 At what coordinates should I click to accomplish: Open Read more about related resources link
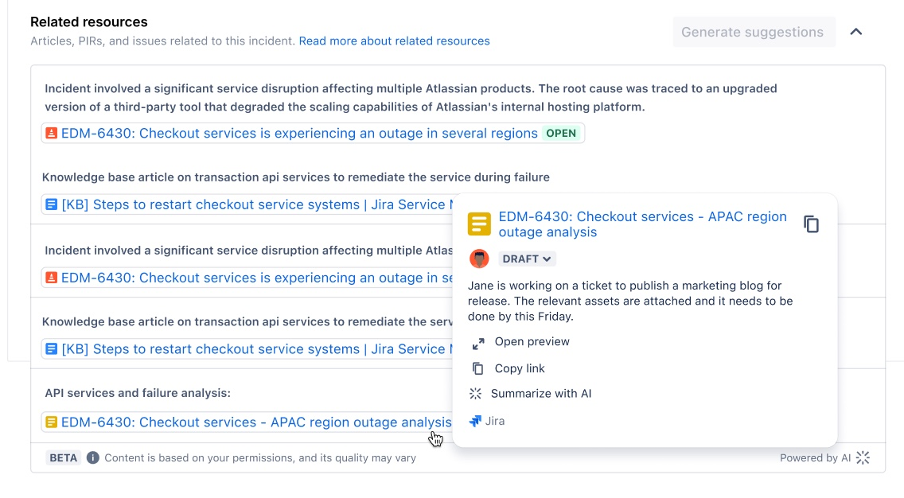pos(394,41)
